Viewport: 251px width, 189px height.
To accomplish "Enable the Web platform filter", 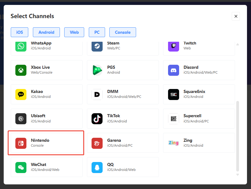I will 74,32.
